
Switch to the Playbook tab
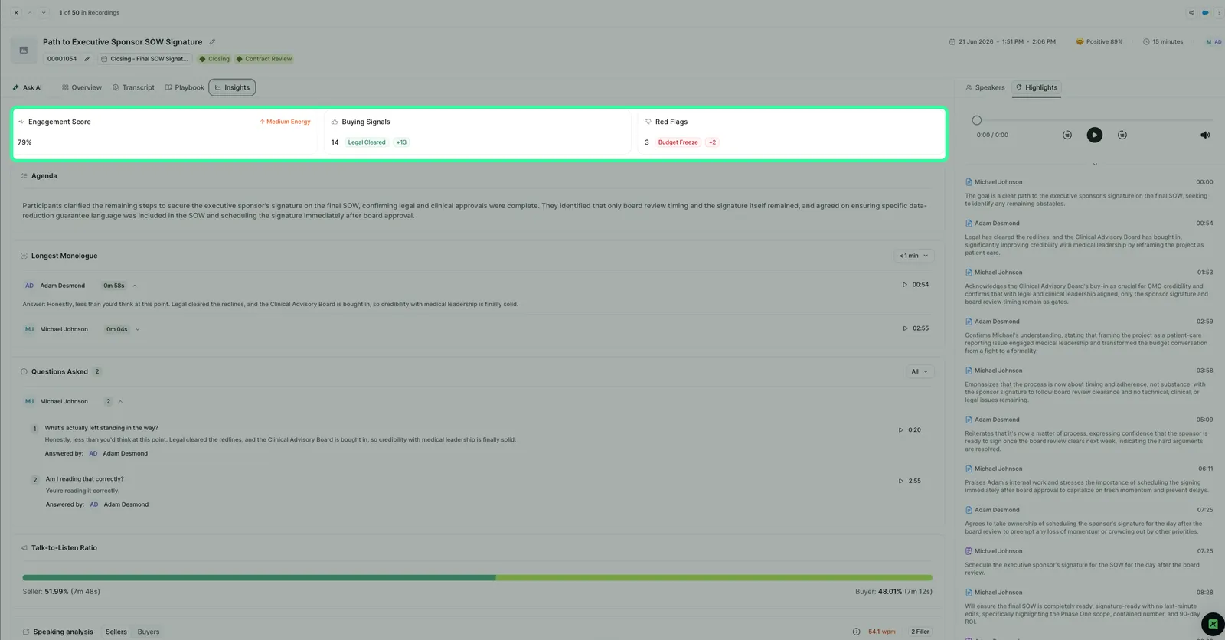185,88
